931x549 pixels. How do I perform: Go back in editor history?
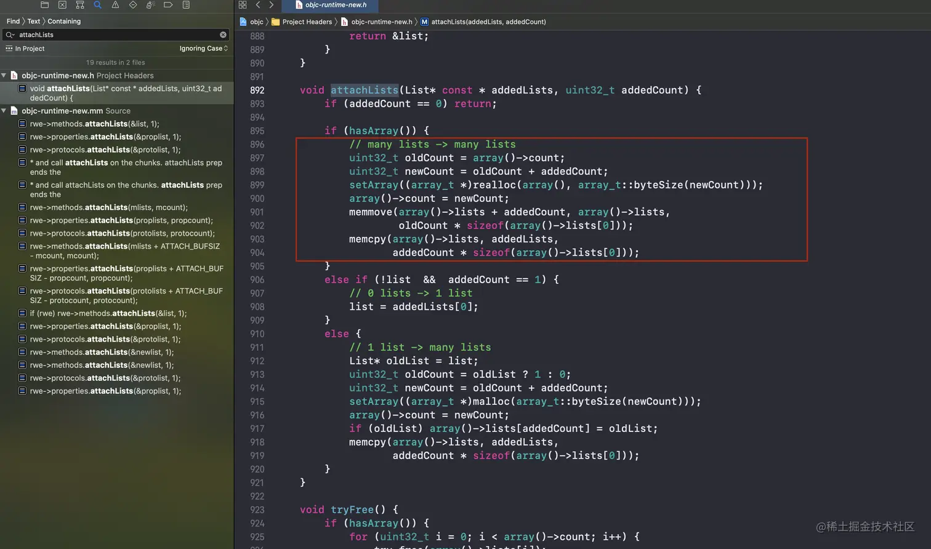pos(258,5)
